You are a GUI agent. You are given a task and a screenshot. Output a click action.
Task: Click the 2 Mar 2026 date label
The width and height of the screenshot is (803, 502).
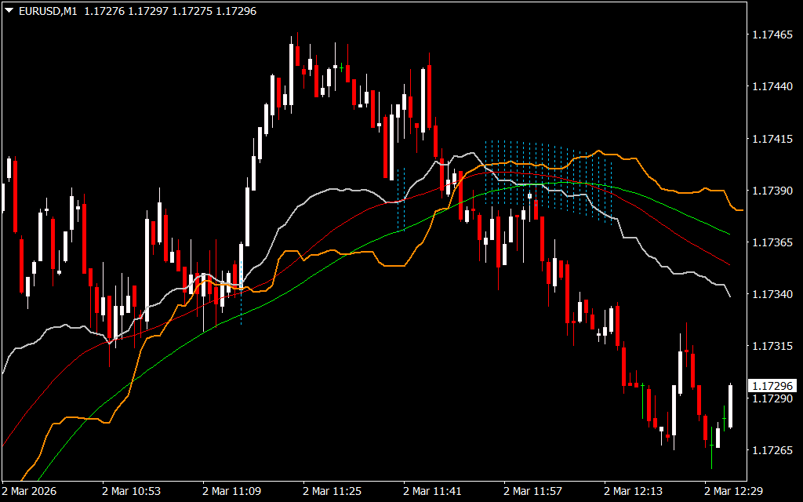(x=30, y=491)
